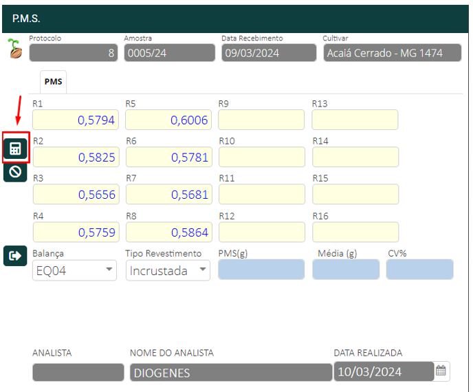The height and width of the screenshot is (392, 473).
Task: Open the calendar picker for Data Realizada
Action: (x=441, y=371)
